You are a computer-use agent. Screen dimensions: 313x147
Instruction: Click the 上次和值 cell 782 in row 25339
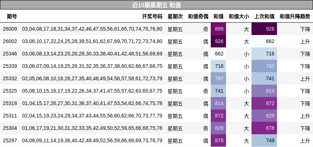(264, 66)
